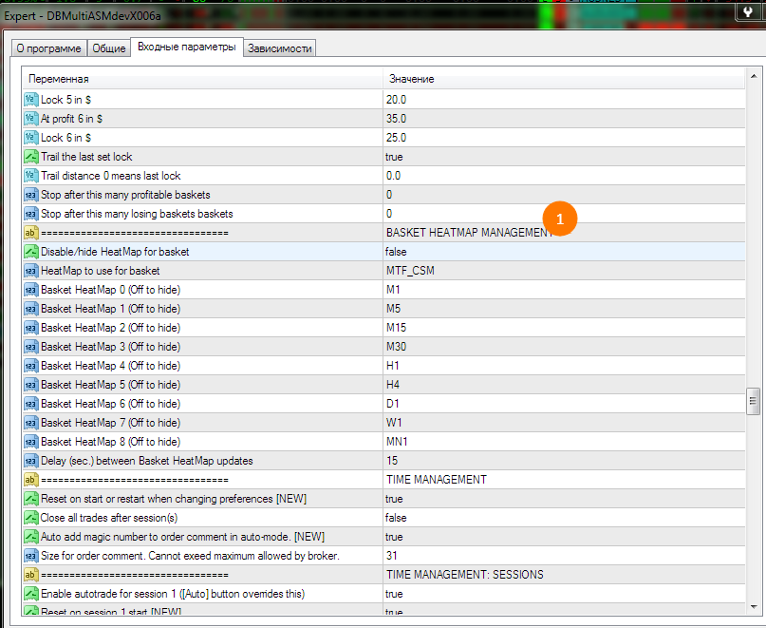Click the icon for Auto add magic number
The image size is (766, 628).
30,537
